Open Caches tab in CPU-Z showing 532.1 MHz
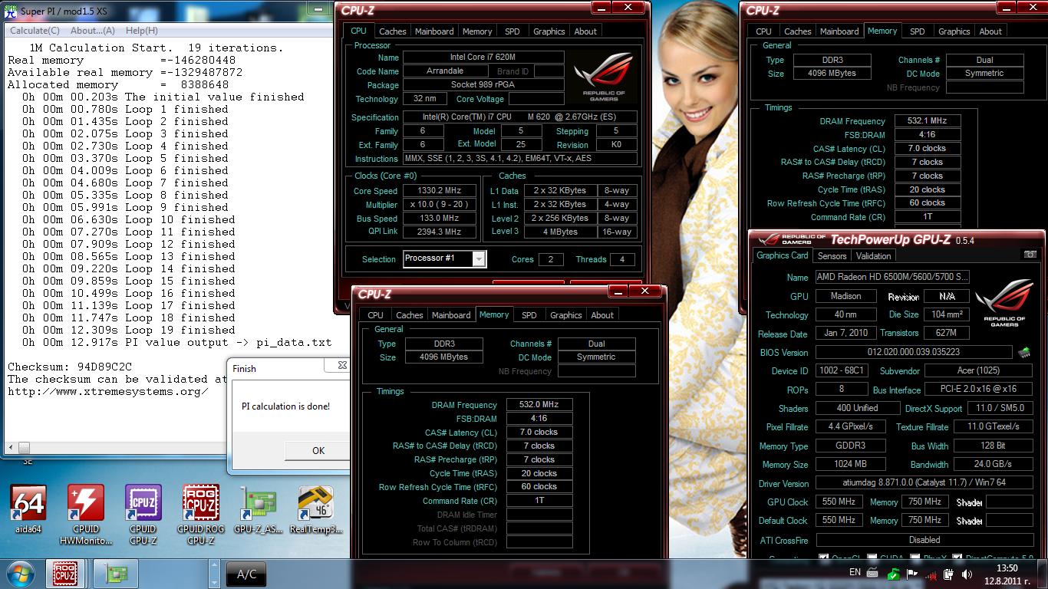The width and height of the screenshot is (1048, 589). (x=798, y=31)
